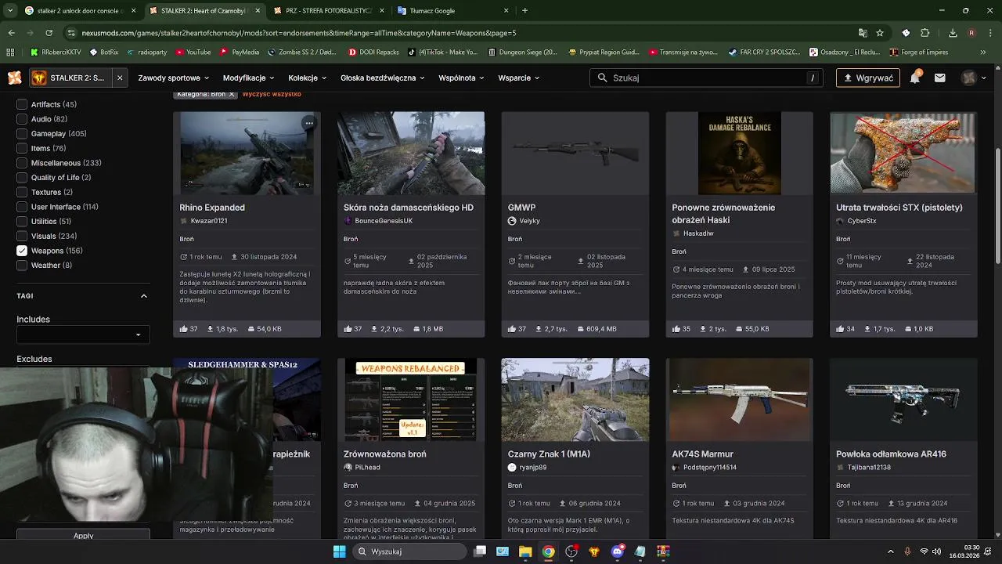Viewport: 1002px width, 564px height.
Task: Tick the Textures category checkbox
Action: pyautogui.click(x=22, y=192)
